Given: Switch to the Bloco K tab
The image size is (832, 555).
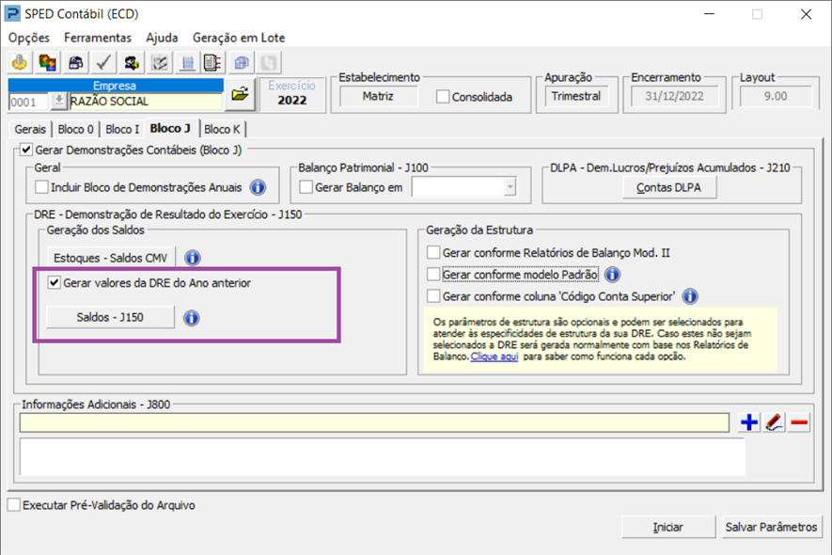Looking at the screenshot, I should click(x=222, y=129).
